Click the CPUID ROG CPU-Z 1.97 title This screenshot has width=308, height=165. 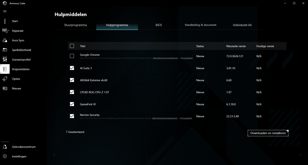(x=94, y=92)
